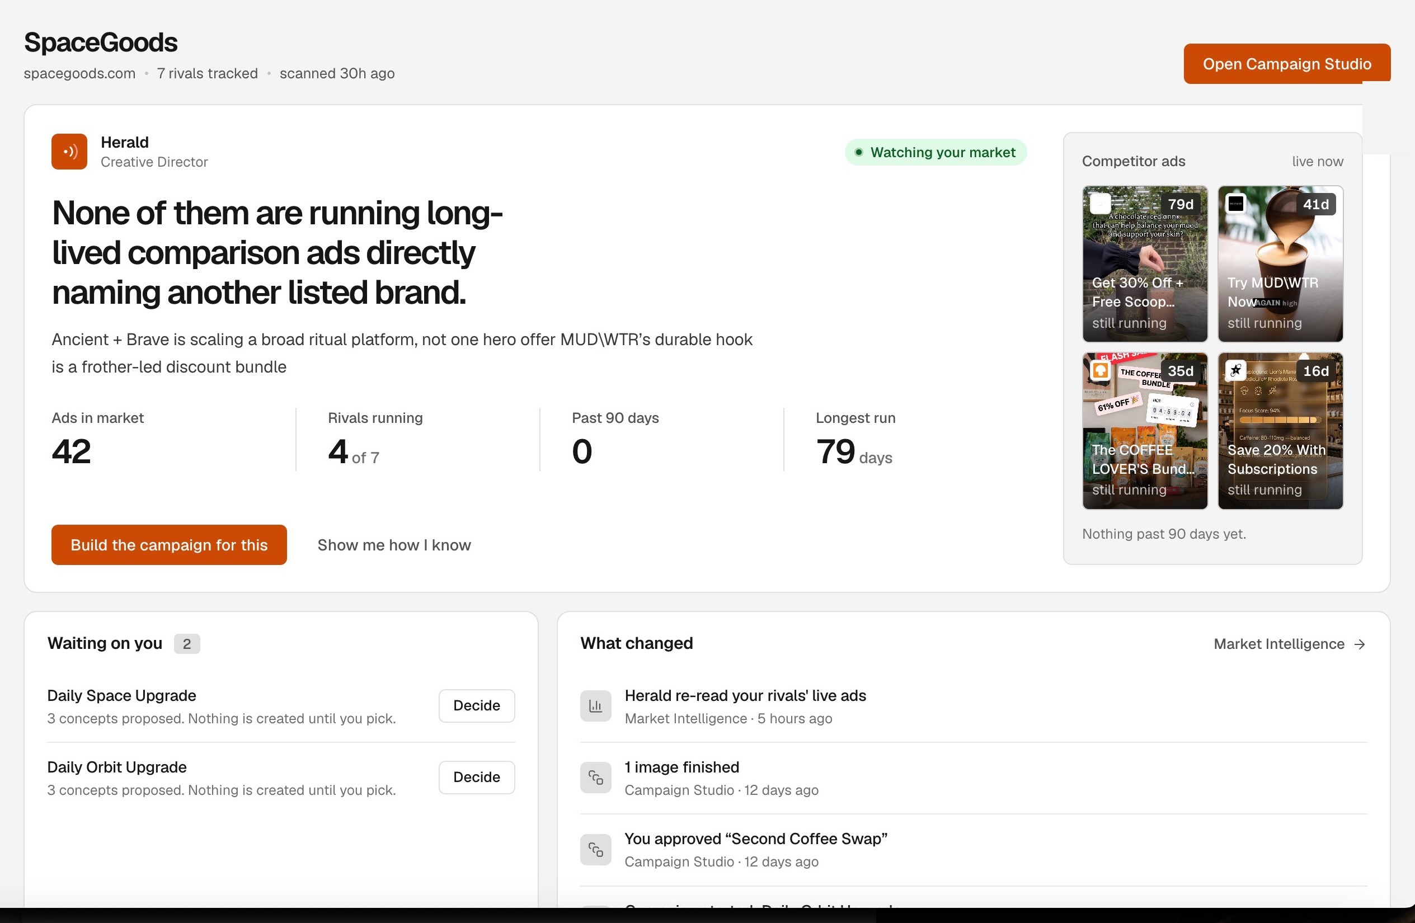Open the 'Get 30% Off + Free Scoop' ad
The width and height of the screenshot is (1415, 923).
1145,264
